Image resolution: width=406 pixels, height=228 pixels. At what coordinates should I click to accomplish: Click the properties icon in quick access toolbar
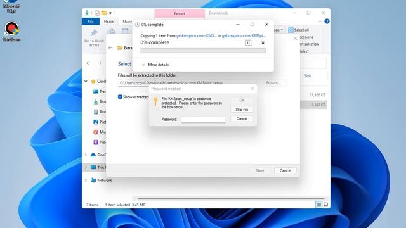coord(97,13)
